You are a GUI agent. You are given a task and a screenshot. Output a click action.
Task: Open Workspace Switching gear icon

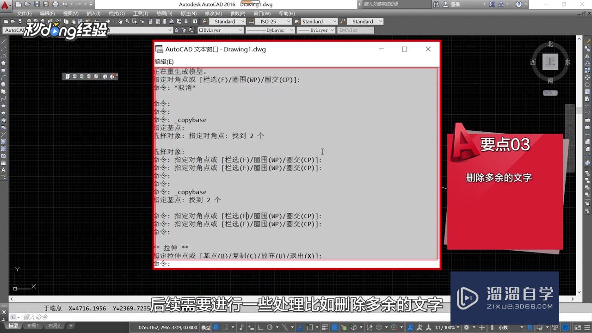pyautogui.click(x=466, y=327)
